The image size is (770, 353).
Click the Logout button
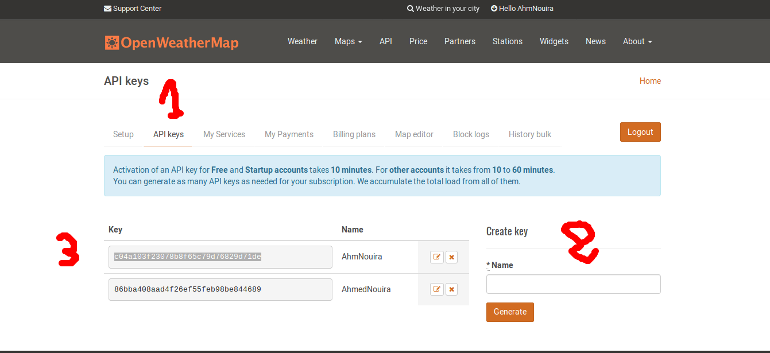[640, 132]
